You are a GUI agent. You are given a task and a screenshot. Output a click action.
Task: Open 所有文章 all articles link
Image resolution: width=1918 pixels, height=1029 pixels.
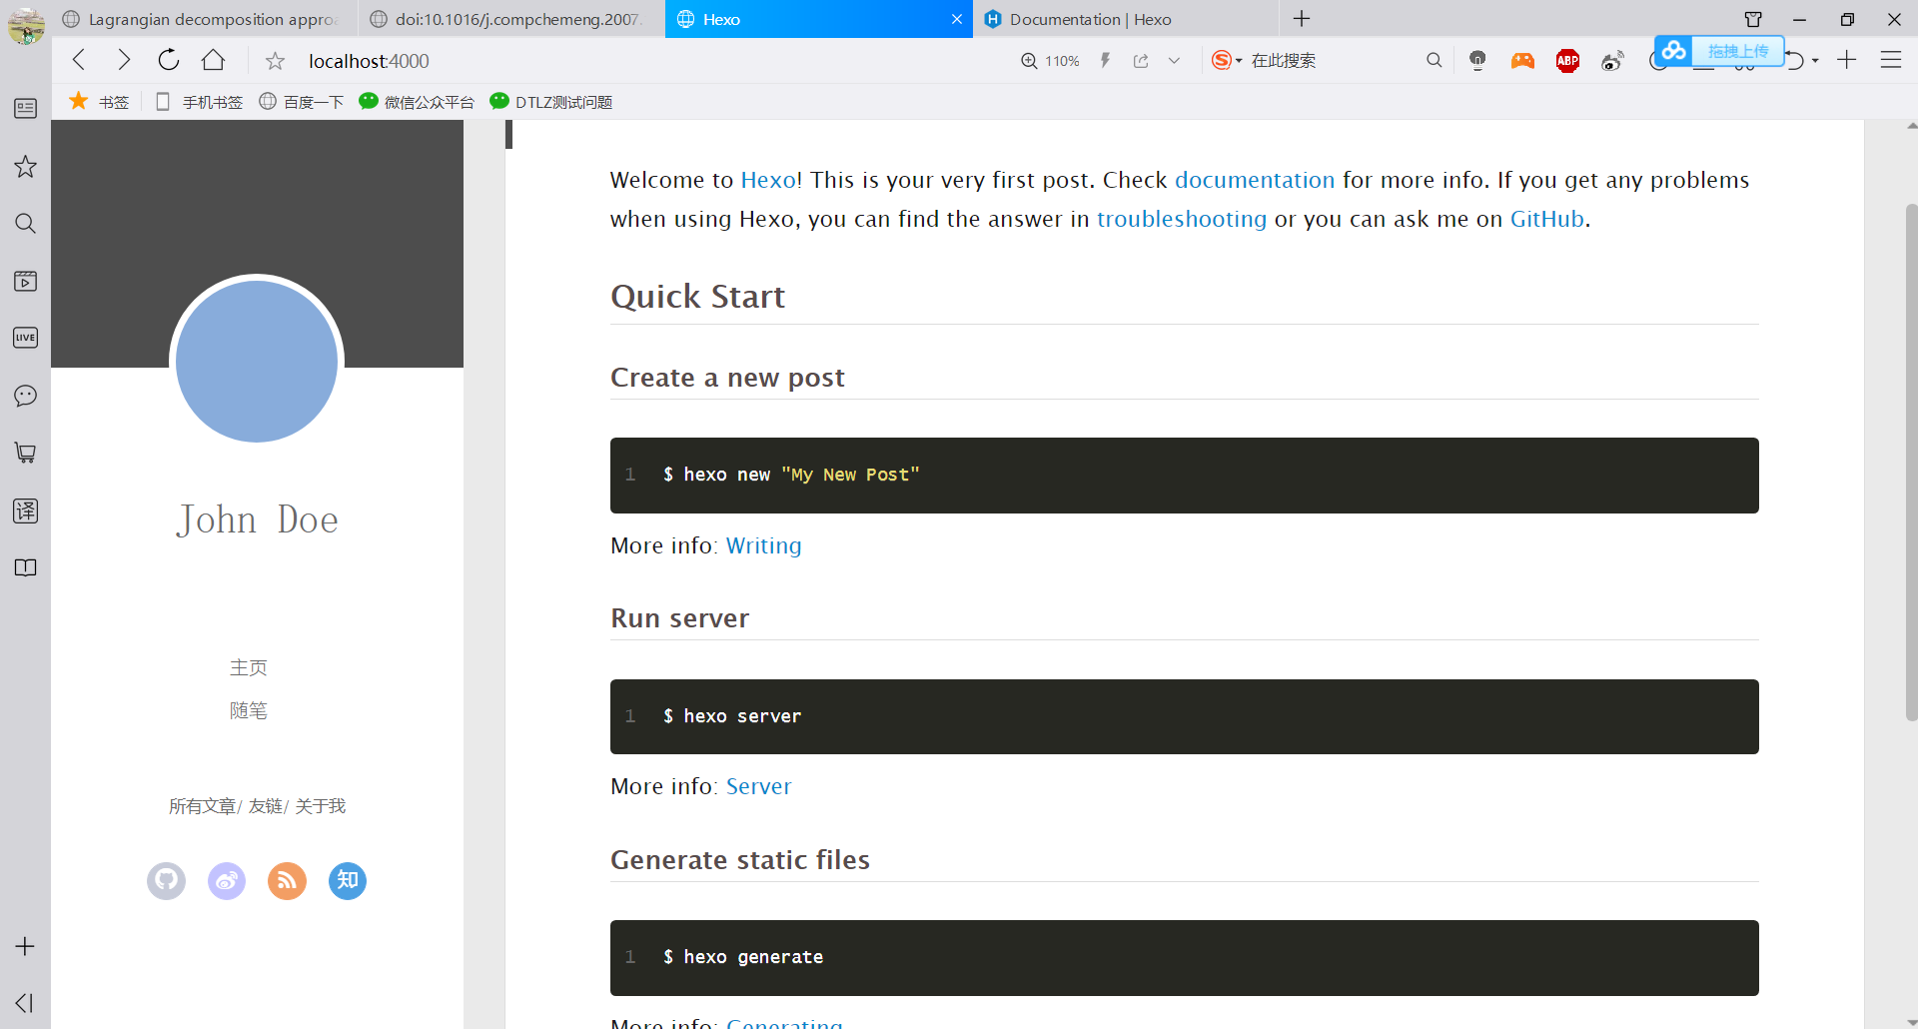[x=202, y=806]
